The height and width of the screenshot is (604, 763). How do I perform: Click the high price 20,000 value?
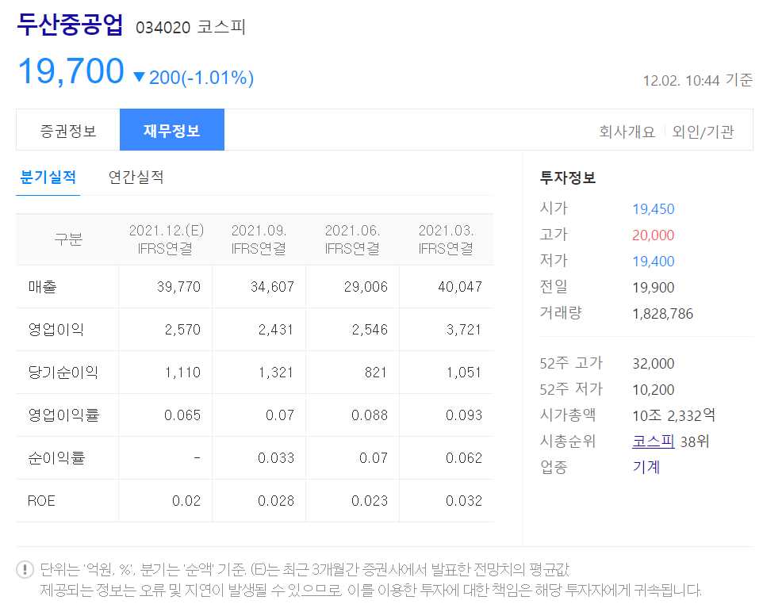pyautogui.click(x=654, y=235)
